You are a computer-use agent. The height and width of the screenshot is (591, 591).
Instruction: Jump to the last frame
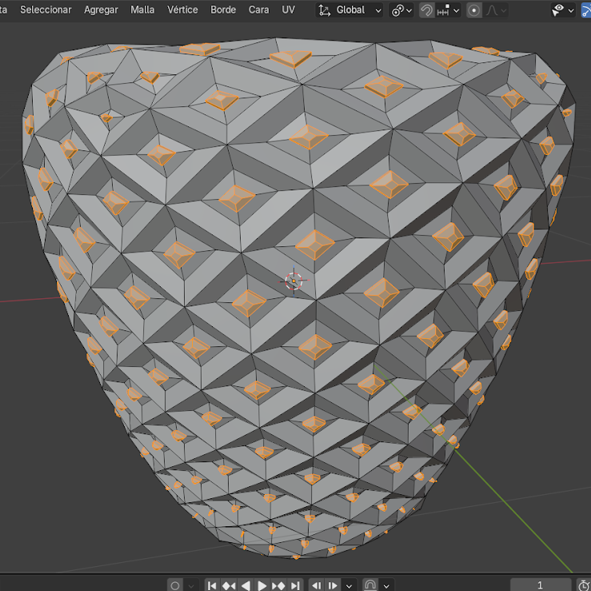295,585
